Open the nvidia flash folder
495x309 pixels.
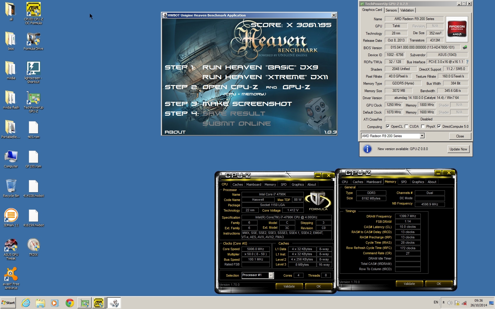click(11, 99)
